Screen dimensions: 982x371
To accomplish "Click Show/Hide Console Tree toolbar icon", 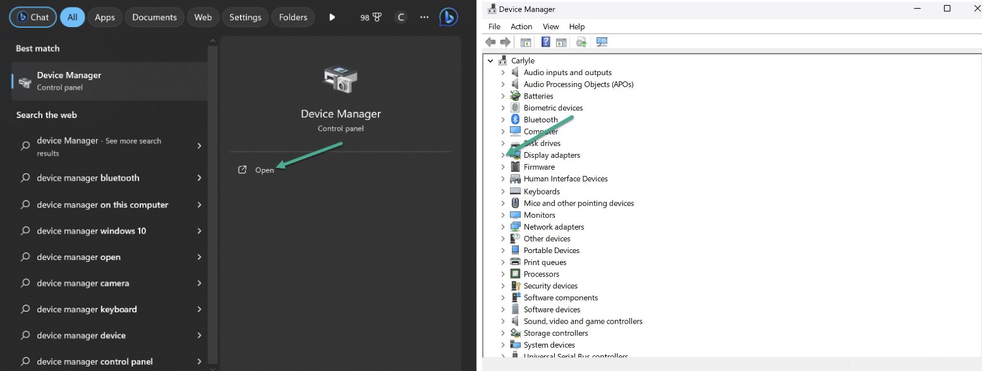I will pos(525,42).
